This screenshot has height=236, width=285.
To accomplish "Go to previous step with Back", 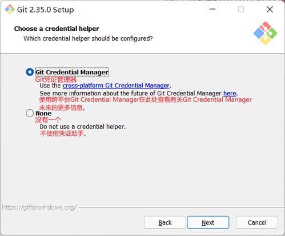I will click(165, 222).
